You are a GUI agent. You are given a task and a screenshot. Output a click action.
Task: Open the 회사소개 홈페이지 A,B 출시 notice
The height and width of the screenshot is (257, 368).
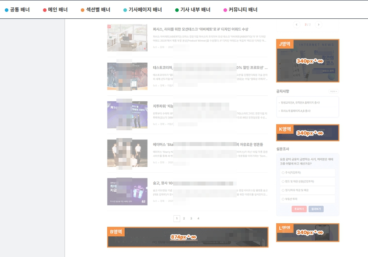tap(296, 111)
